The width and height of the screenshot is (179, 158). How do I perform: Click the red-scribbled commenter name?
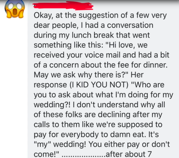point(63,6)
